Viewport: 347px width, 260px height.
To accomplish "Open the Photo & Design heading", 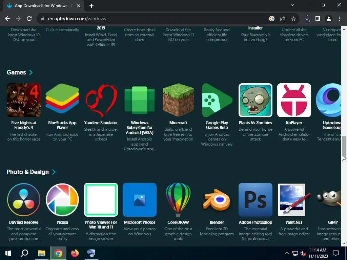I will [28, 172].
